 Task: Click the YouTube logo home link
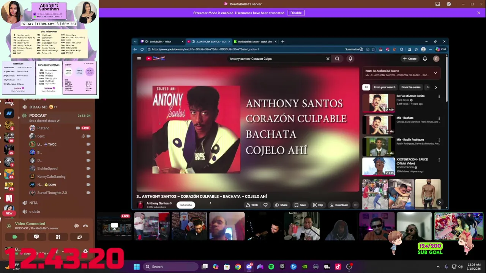tap(156, 59)
